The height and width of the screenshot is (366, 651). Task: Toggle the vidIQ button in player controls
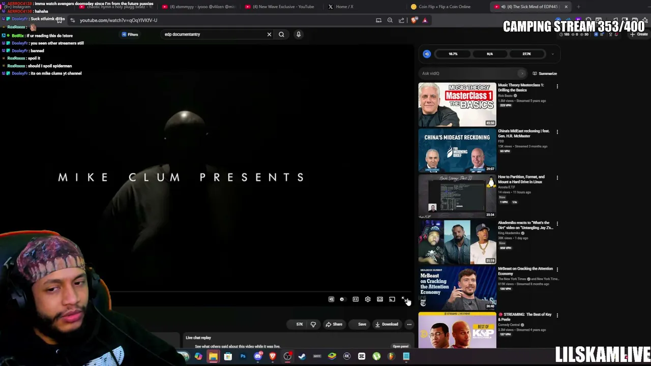tap(331, 299)
